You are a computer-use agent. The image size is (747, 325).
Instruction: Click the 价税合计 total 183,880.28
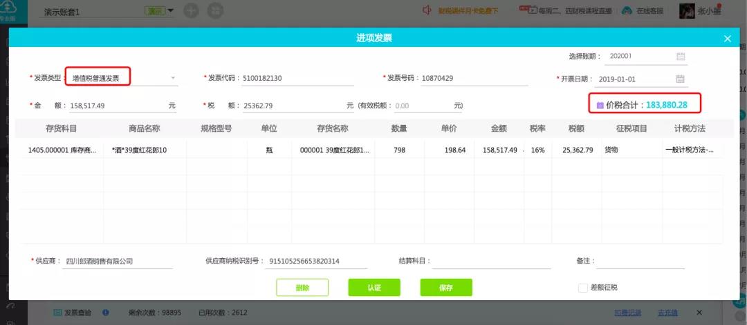click(667, 105)
